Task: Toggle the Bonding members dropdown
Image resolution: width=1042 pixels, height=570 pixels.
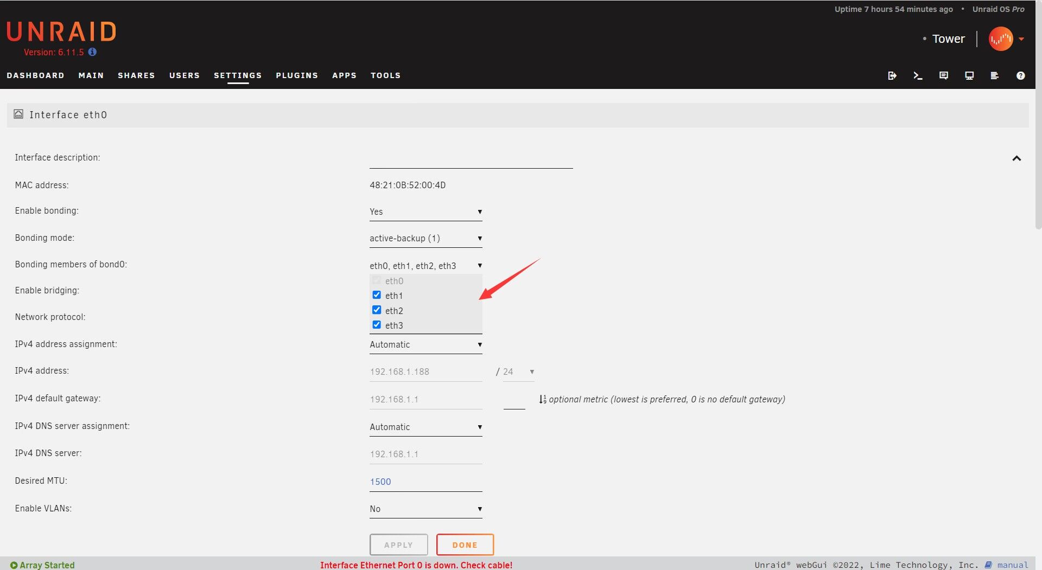Action: point(426,265)
